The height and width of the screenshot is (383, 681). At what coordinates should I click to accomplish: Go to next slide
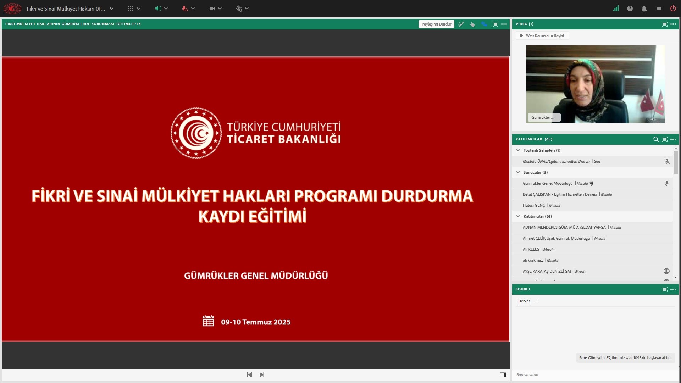pos(262,375)
